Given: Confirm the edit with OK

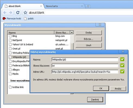Looking at the screenshot, I should coord(101,88).
